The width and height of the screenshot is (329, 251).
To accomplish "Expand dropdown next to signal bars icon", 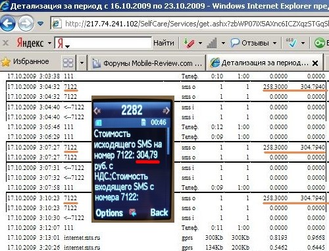I will pos(223,43).
